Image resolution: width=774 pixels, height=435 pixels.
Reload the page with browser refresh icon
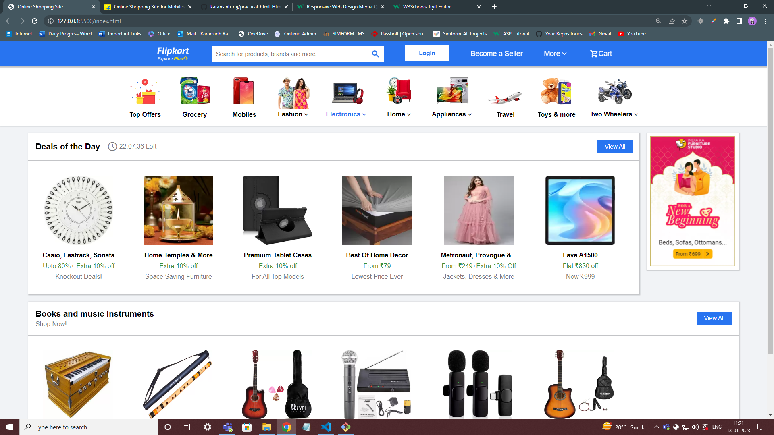coord(35,21)
